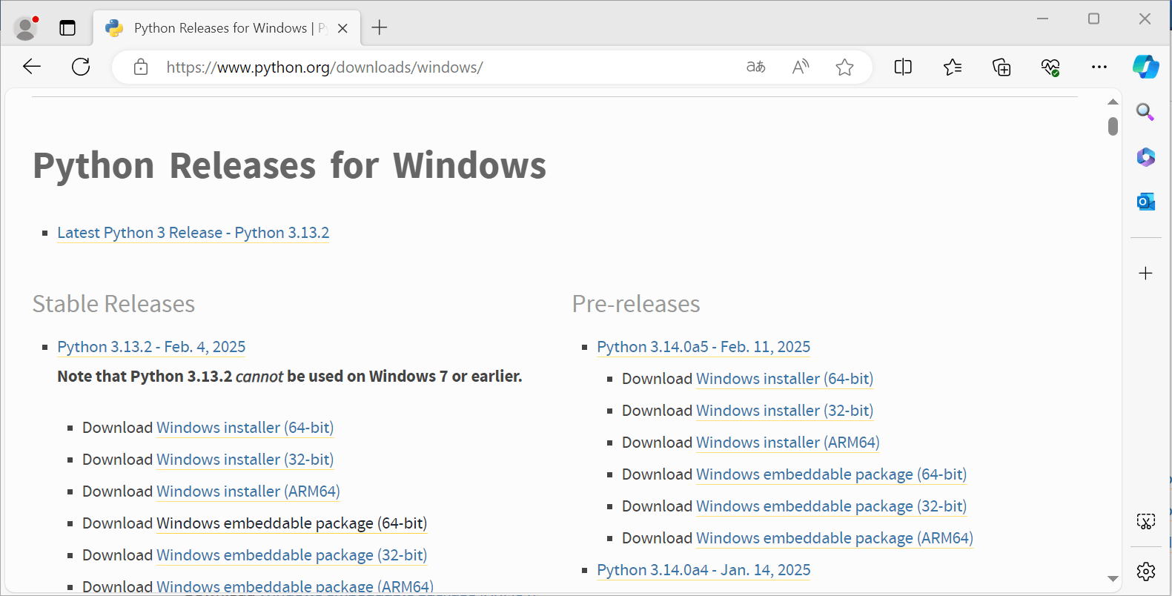1172x596 pixels.
Task: Open the translate page icon
Action: pyautogui.click(x=755, y=67)
